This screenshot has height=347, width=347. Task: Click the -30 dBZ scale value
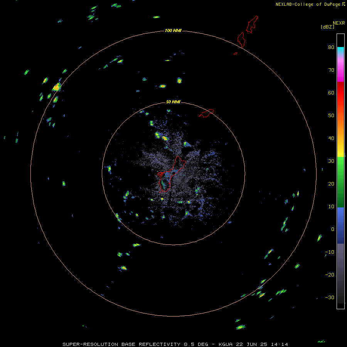[330, 298]
